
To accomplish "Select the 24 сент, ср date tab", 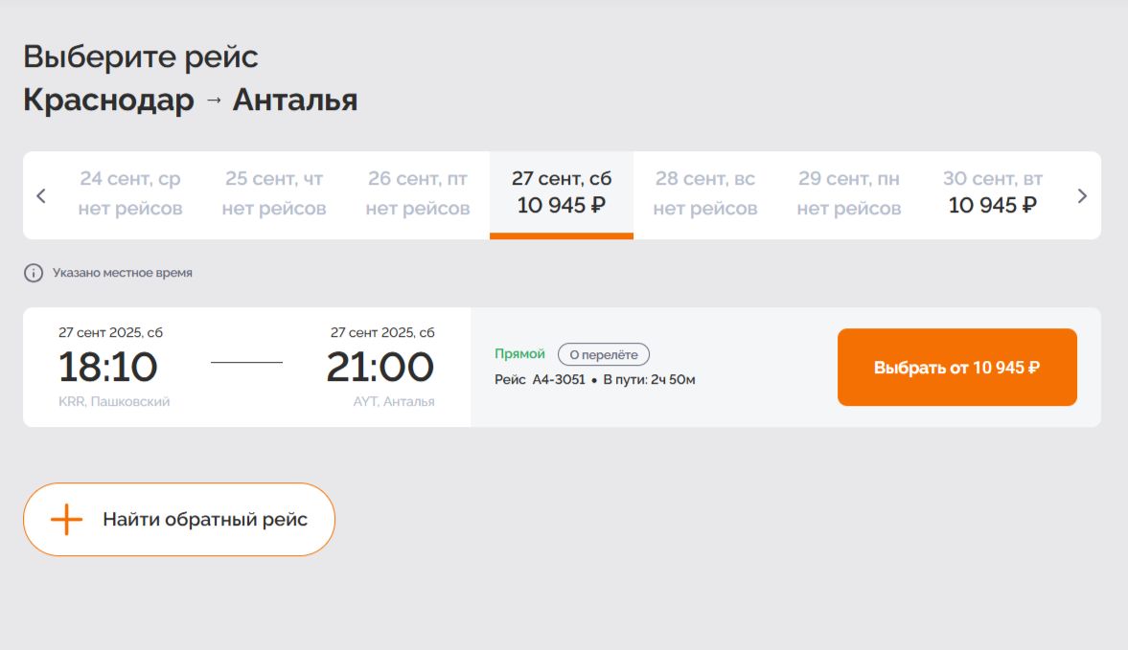I will [x=130, y=194].
